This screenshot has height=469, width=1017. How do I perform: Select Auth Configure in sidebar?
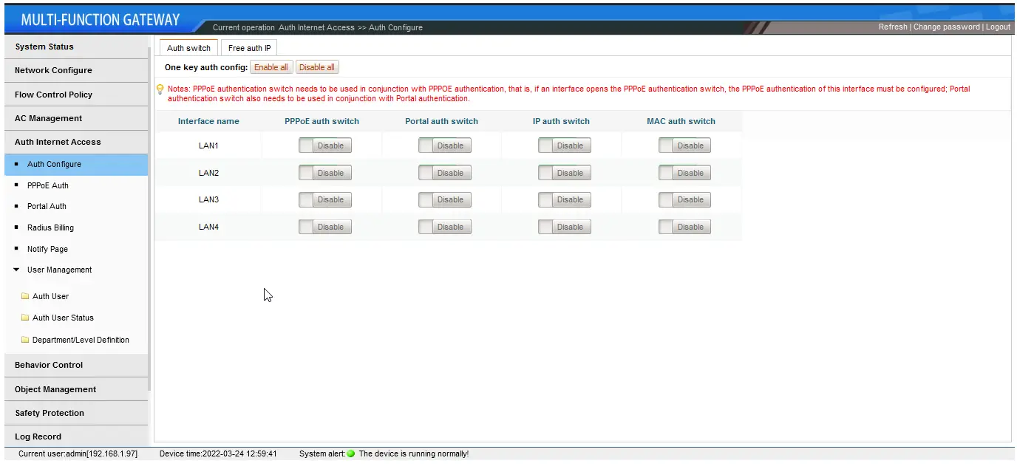(x=75, y=164)
